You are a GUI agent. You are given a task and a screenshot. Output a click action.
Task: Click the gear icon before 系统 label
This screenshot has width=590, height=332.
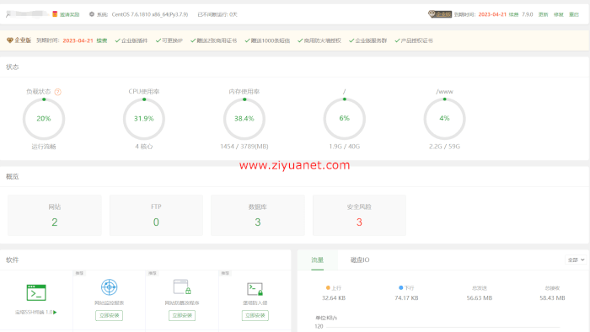[91, 14]
